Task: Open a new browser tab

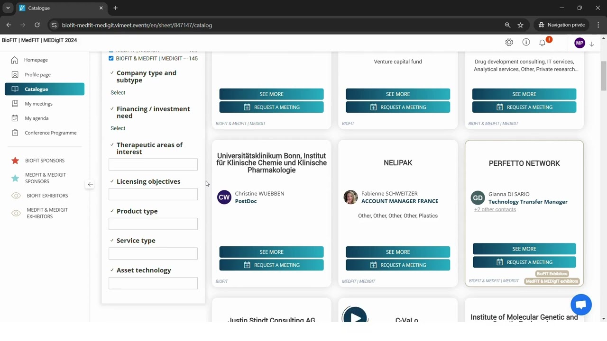Action: (116, 8)
